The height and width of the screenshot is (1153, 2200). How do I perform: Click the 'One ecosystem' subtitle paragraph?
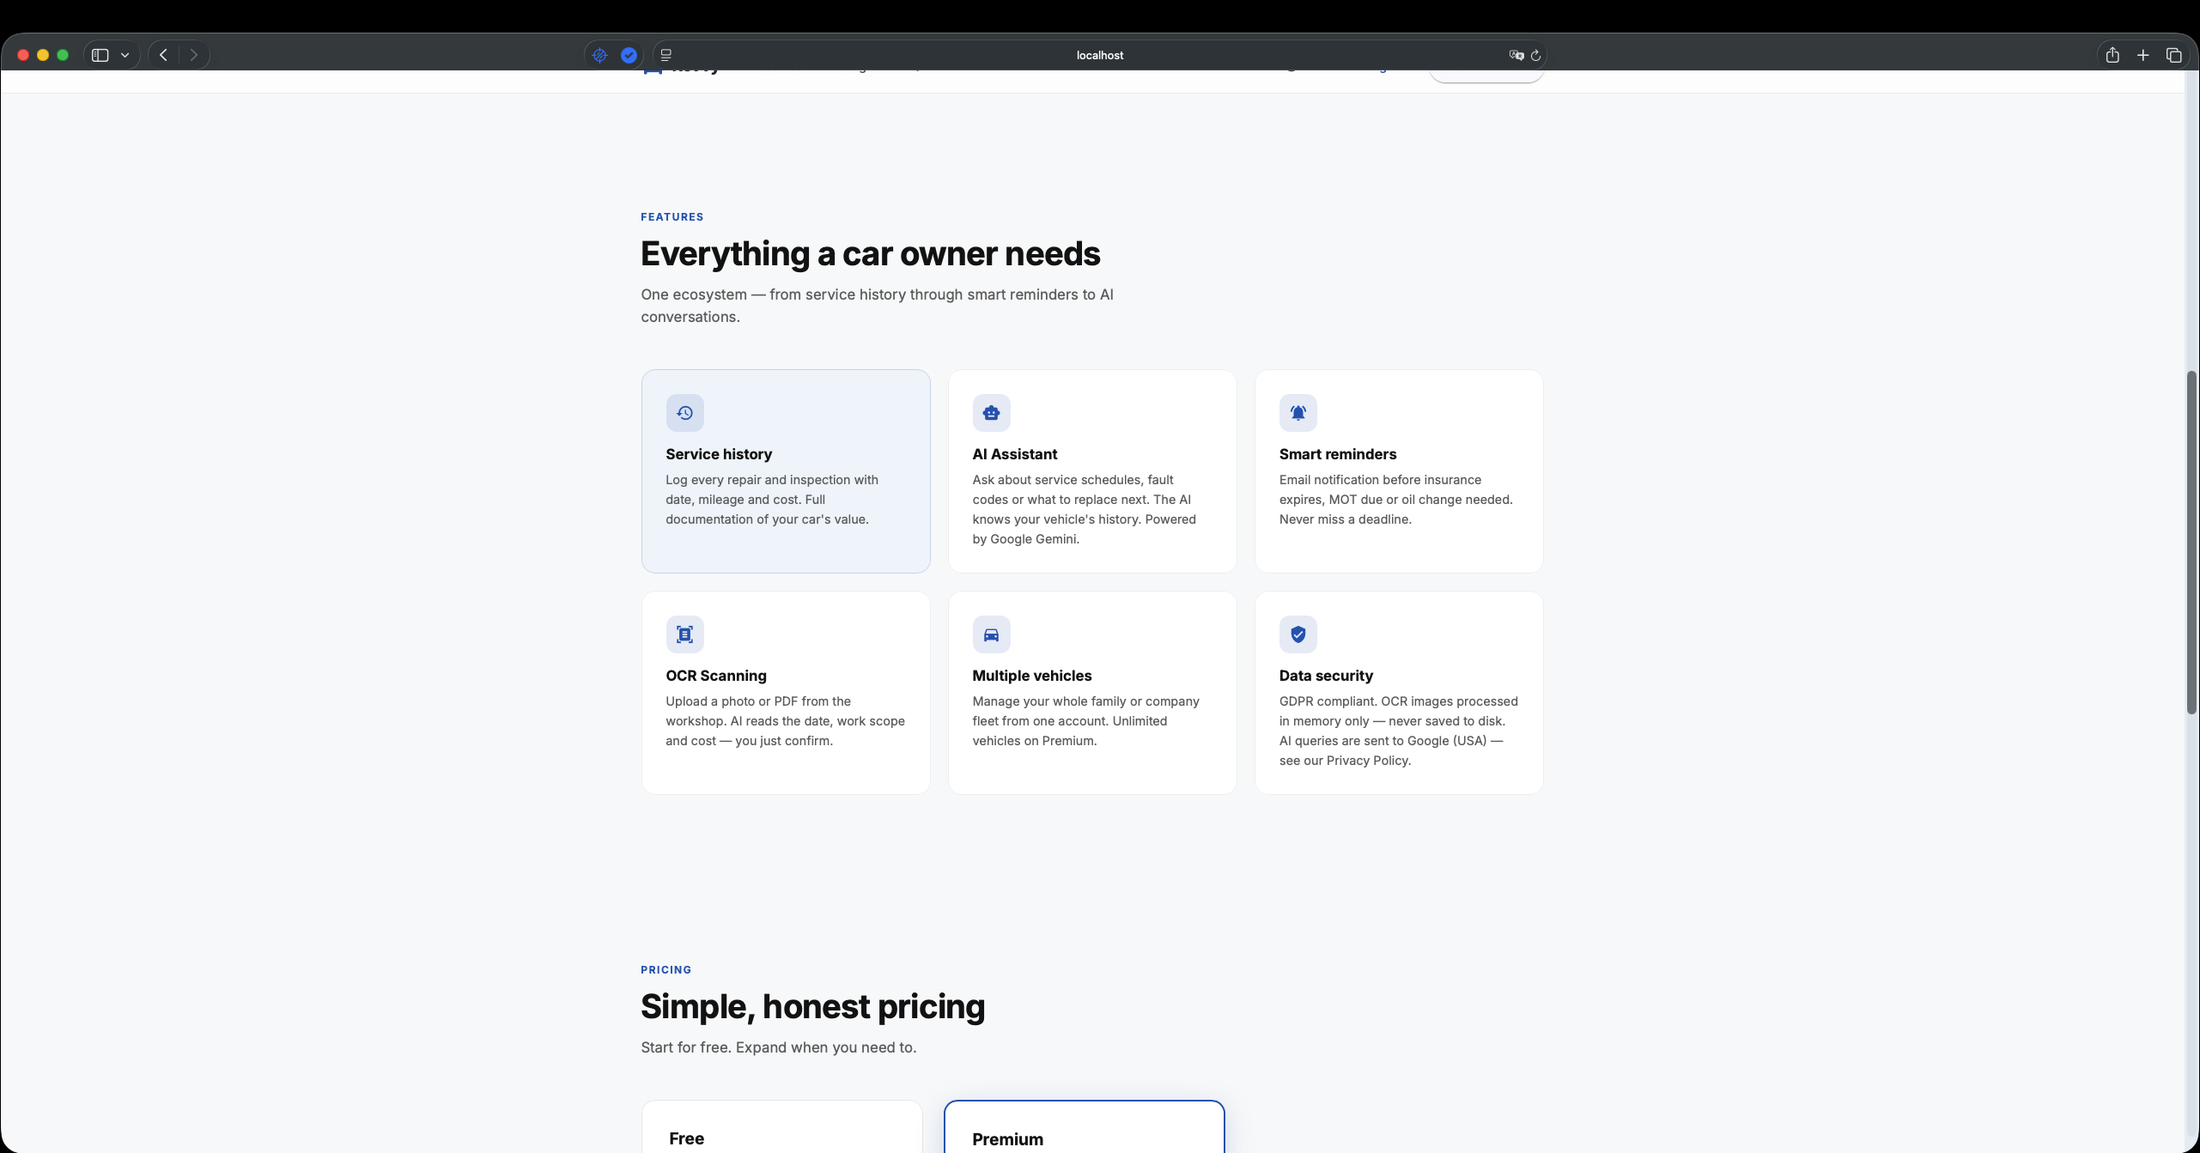877,306
